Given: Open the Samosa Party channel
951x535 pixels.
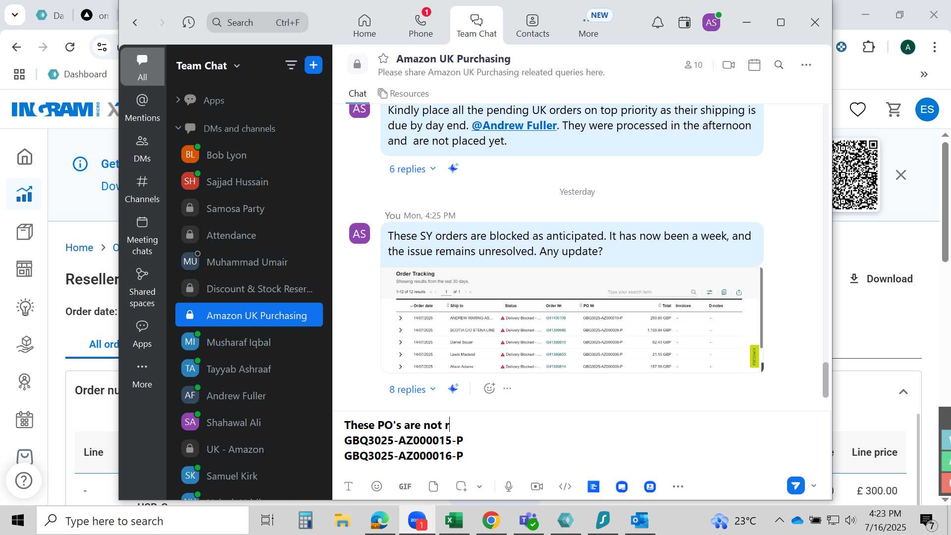Looking at the screenshot, I should click(x=249, y=209).
